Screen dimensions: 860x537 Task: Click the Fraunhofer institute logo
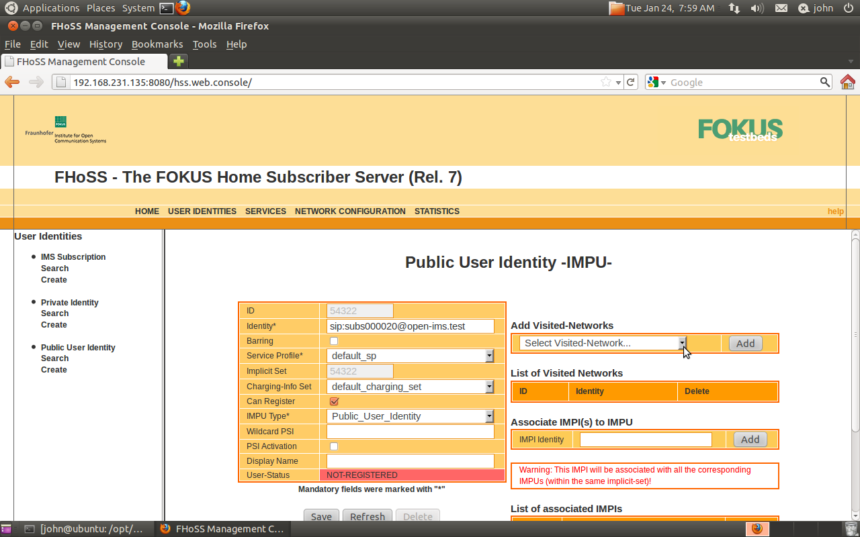[66, 130]
